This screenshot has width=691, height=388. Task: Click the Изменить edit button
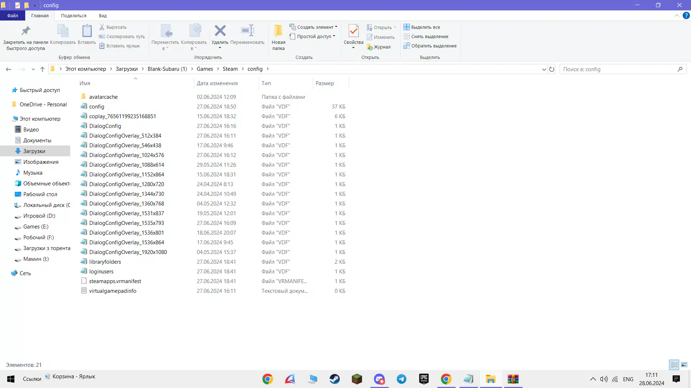coord(380,37)
